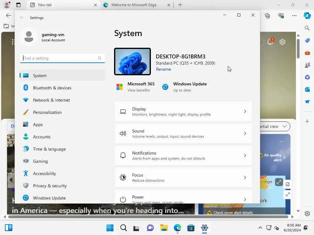Expand the partial view dropdown
Viewport: 314px width, 235px height.
(x=275, y=126)
